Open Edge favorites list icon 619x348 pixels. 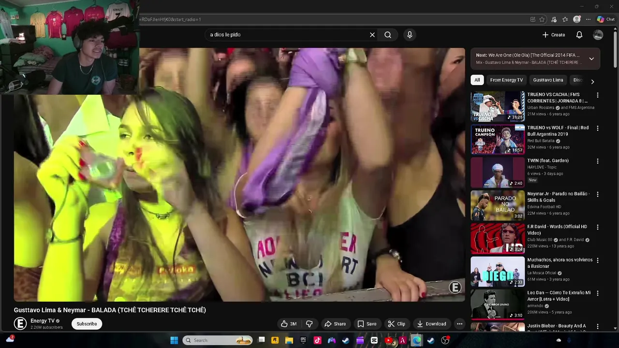coord(565,19)
